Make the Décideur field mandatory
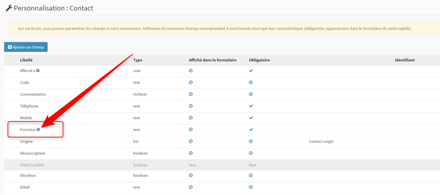Screen dimensions: 440x195 (x=251, y=175)
